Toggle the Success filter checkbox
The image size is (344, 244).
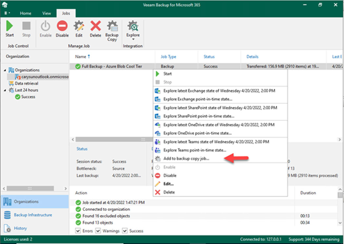(125, 231)
